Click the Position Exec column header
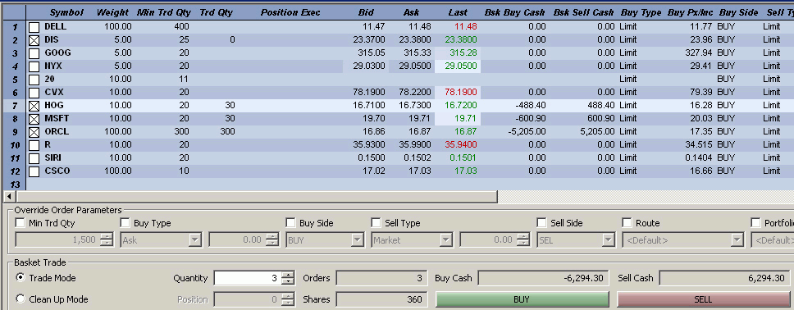The width and height of the screenshot is (794, 310). coord(290,12)
